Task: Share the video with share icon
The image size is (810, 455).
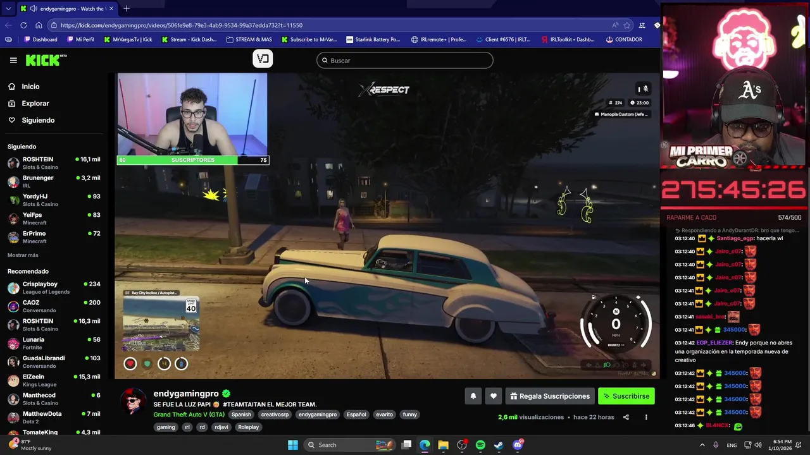Action: click(x=626, y=417)
